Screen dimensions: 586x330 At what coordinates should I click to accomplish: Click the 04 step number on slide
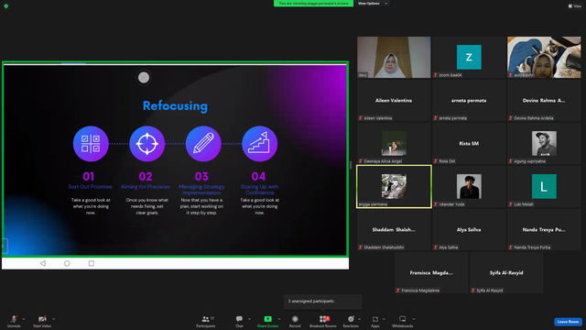[x=258, y=176]
